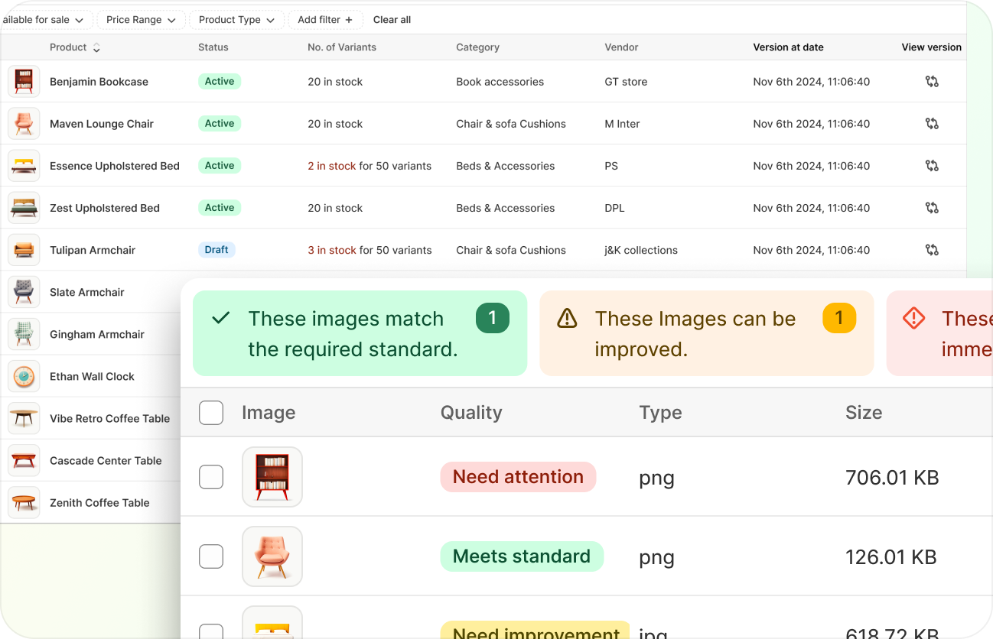This screenshot has height=639, width=993.
Task: Check the box for the bookcase image row
Action: coord(211,477)
